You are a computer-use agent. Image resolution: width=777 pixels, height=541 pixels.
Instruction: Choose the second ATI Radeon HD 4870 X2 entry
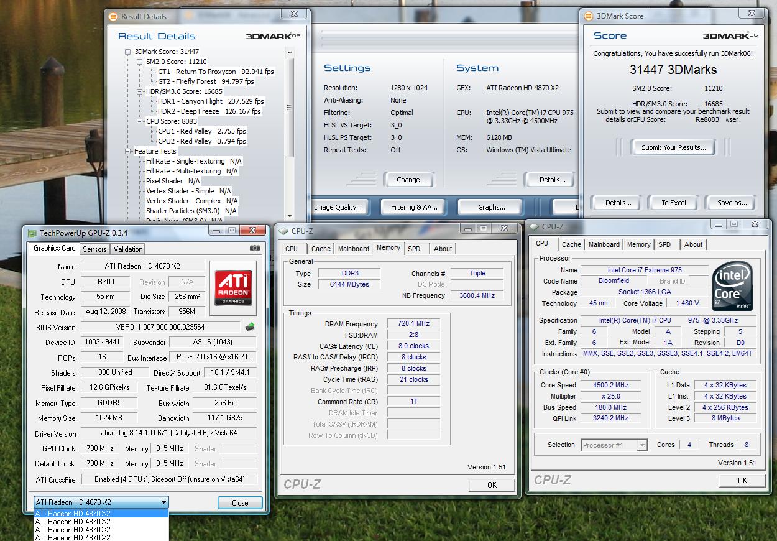pos(101,522)
